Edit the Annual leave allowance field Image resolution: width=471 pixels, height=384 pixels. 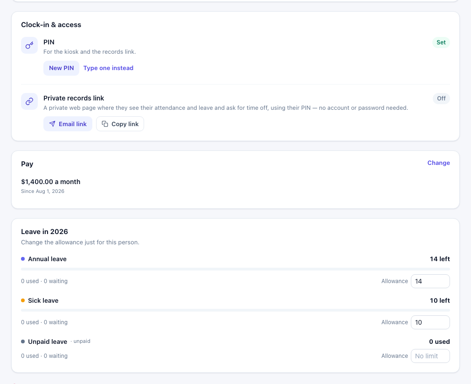[x=430, y=281]
